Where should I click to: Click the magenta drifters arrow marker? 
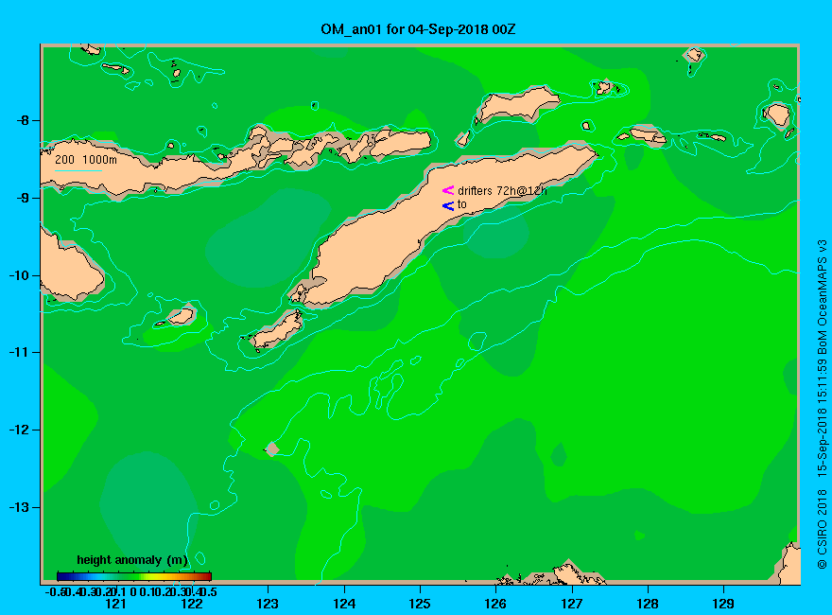coord(448,190)
